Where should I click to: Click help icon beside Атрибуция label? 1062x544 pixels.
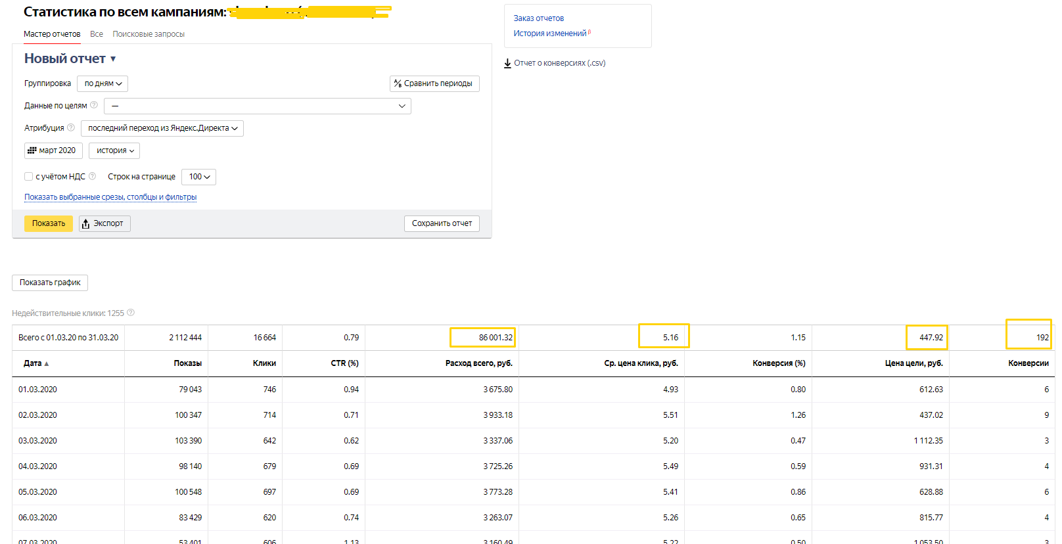click(x=71, y=127)
